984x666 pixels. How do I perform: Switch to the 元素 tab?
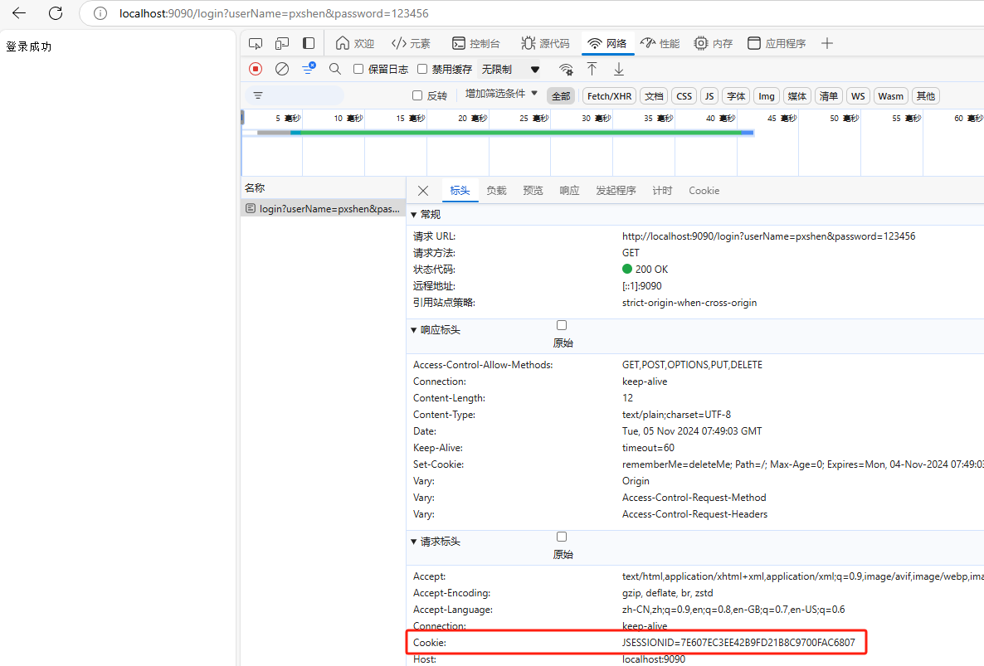point(411,43)
